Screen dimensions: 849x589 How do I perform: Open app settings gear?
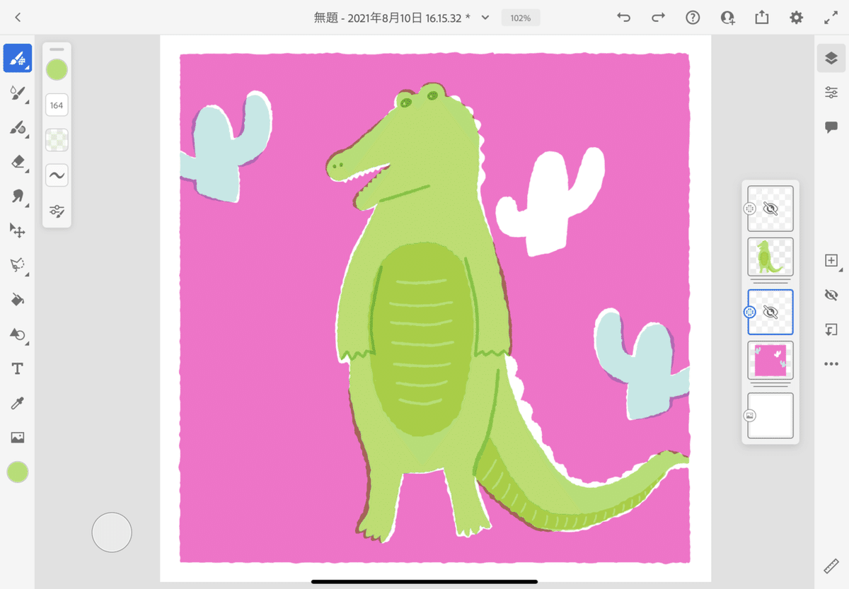click(x=797, y=18)
